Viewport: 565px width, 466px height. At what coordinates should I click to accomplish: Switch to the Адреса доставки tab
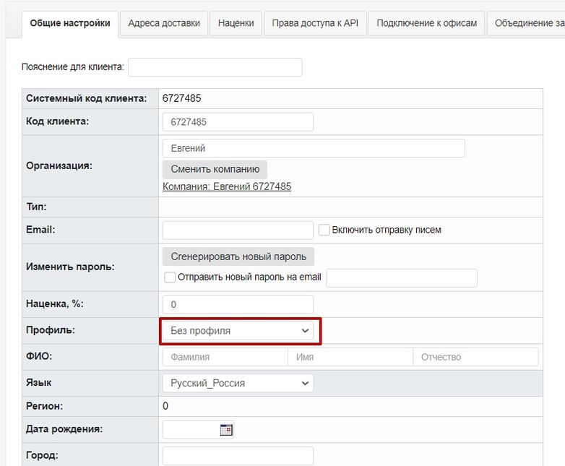(x=164, y=23)
